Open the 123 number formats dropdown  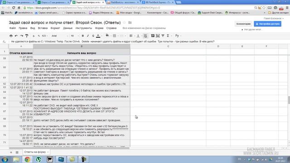pyautogui.click(x=44, y=36)
